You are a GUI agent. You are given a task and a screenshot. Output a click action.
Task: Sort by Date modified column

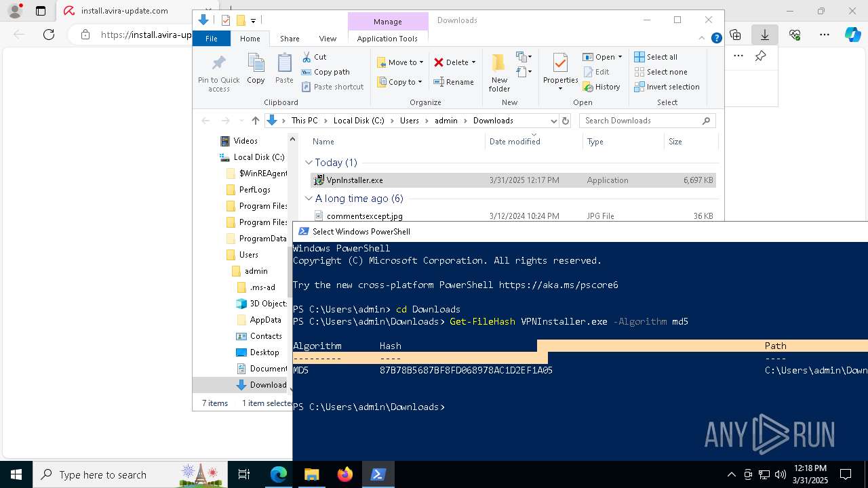click(x=534, y=142)
